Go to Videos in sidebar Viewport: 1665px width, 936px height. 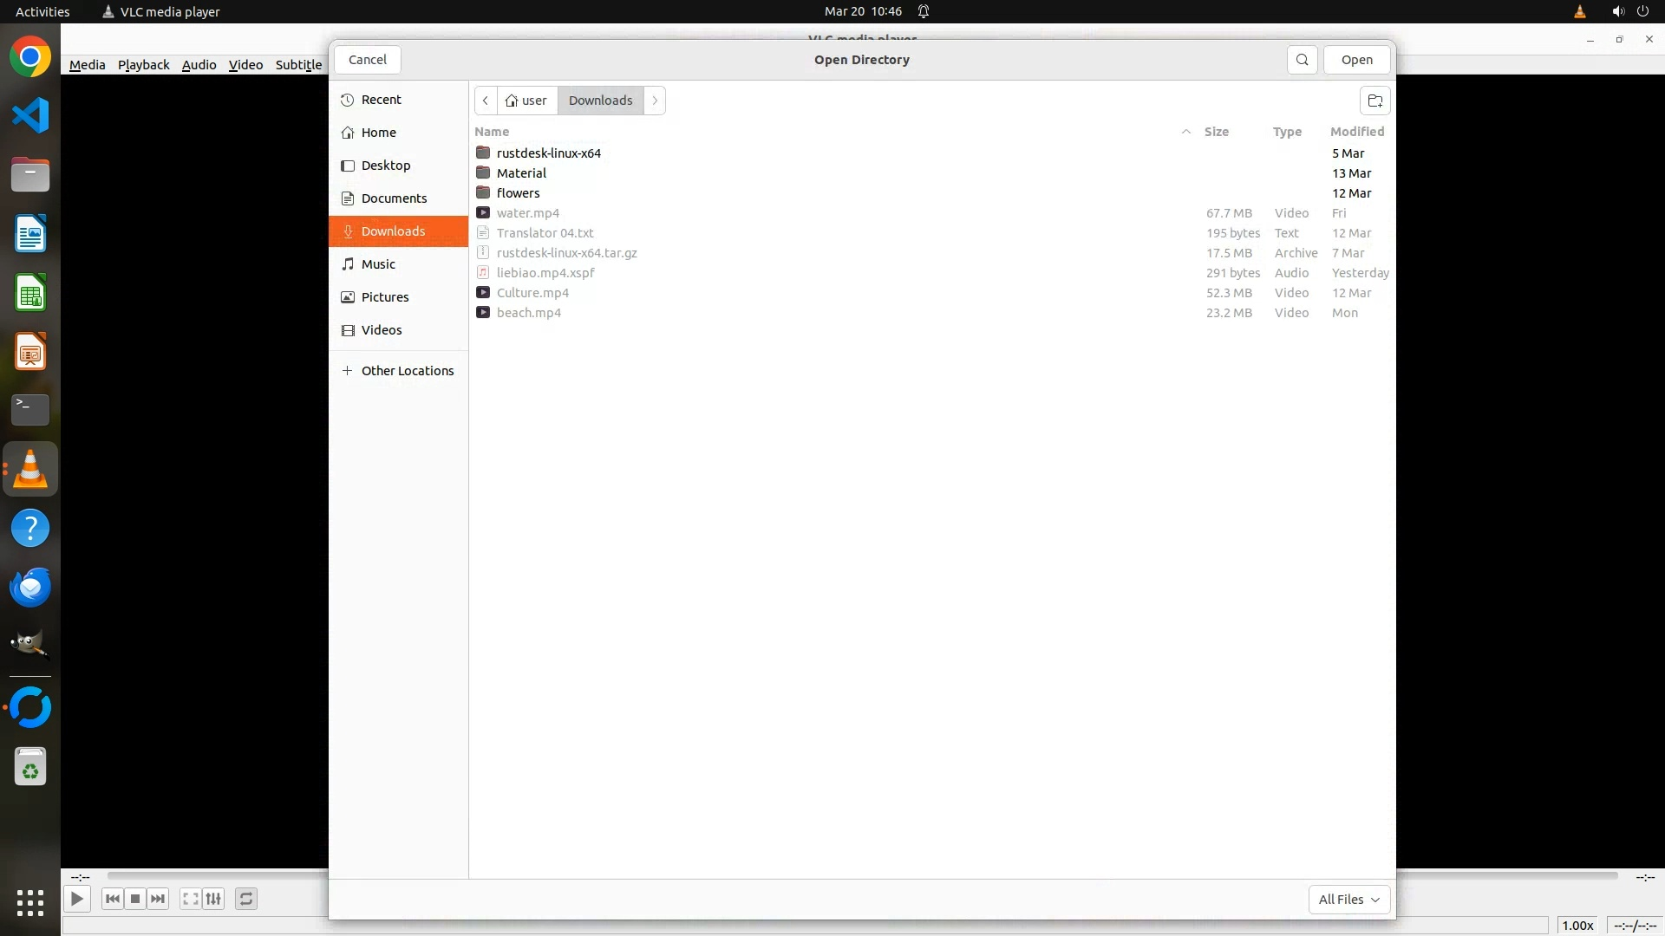pos(381,330)
